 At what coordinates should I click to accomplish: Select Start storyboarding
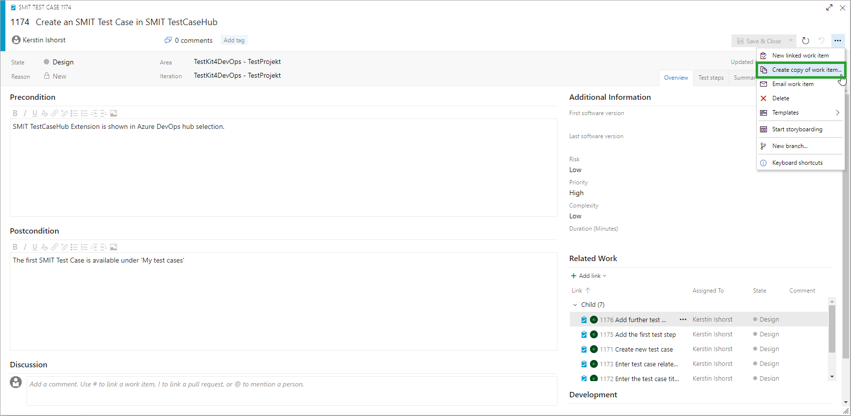800,129
